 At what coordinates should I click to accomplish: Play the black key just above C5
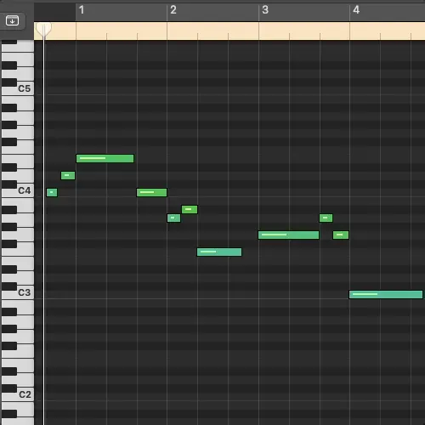(x=9, y=82)
